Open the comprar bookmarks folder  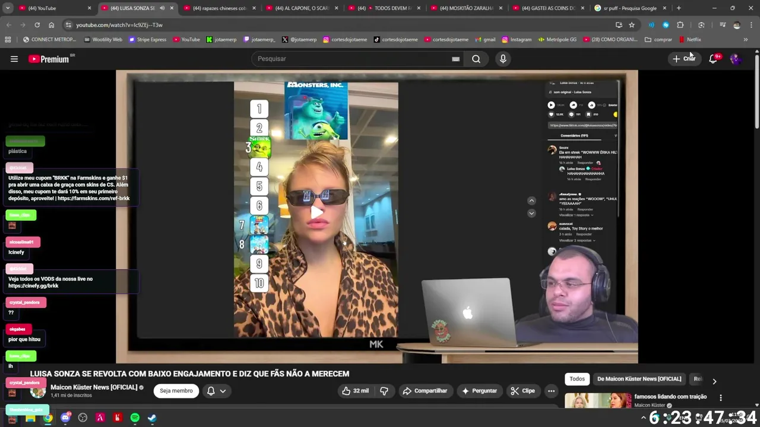(x=658, y=40)
